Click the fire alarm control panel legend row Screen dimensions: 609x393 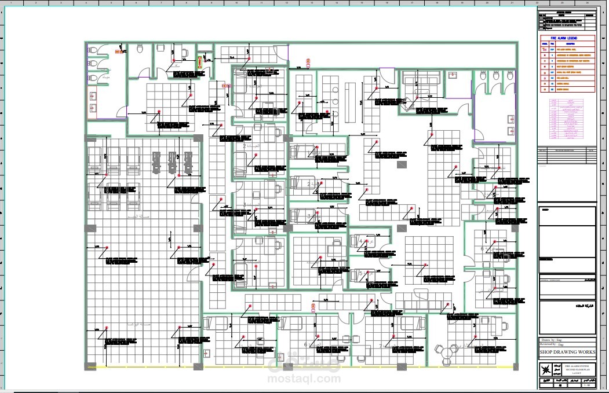(568, 50)
